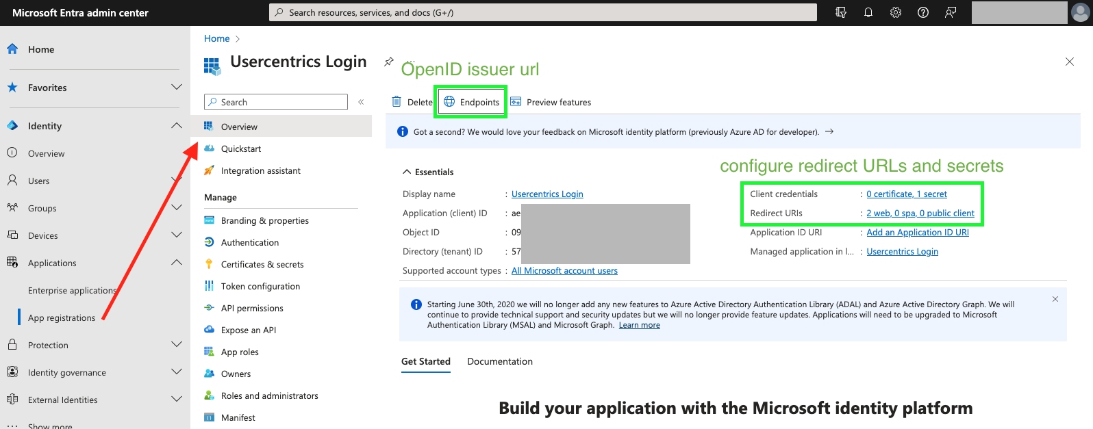
Task: Pin the Usercentrics Login blade
Action: (388, 62)
